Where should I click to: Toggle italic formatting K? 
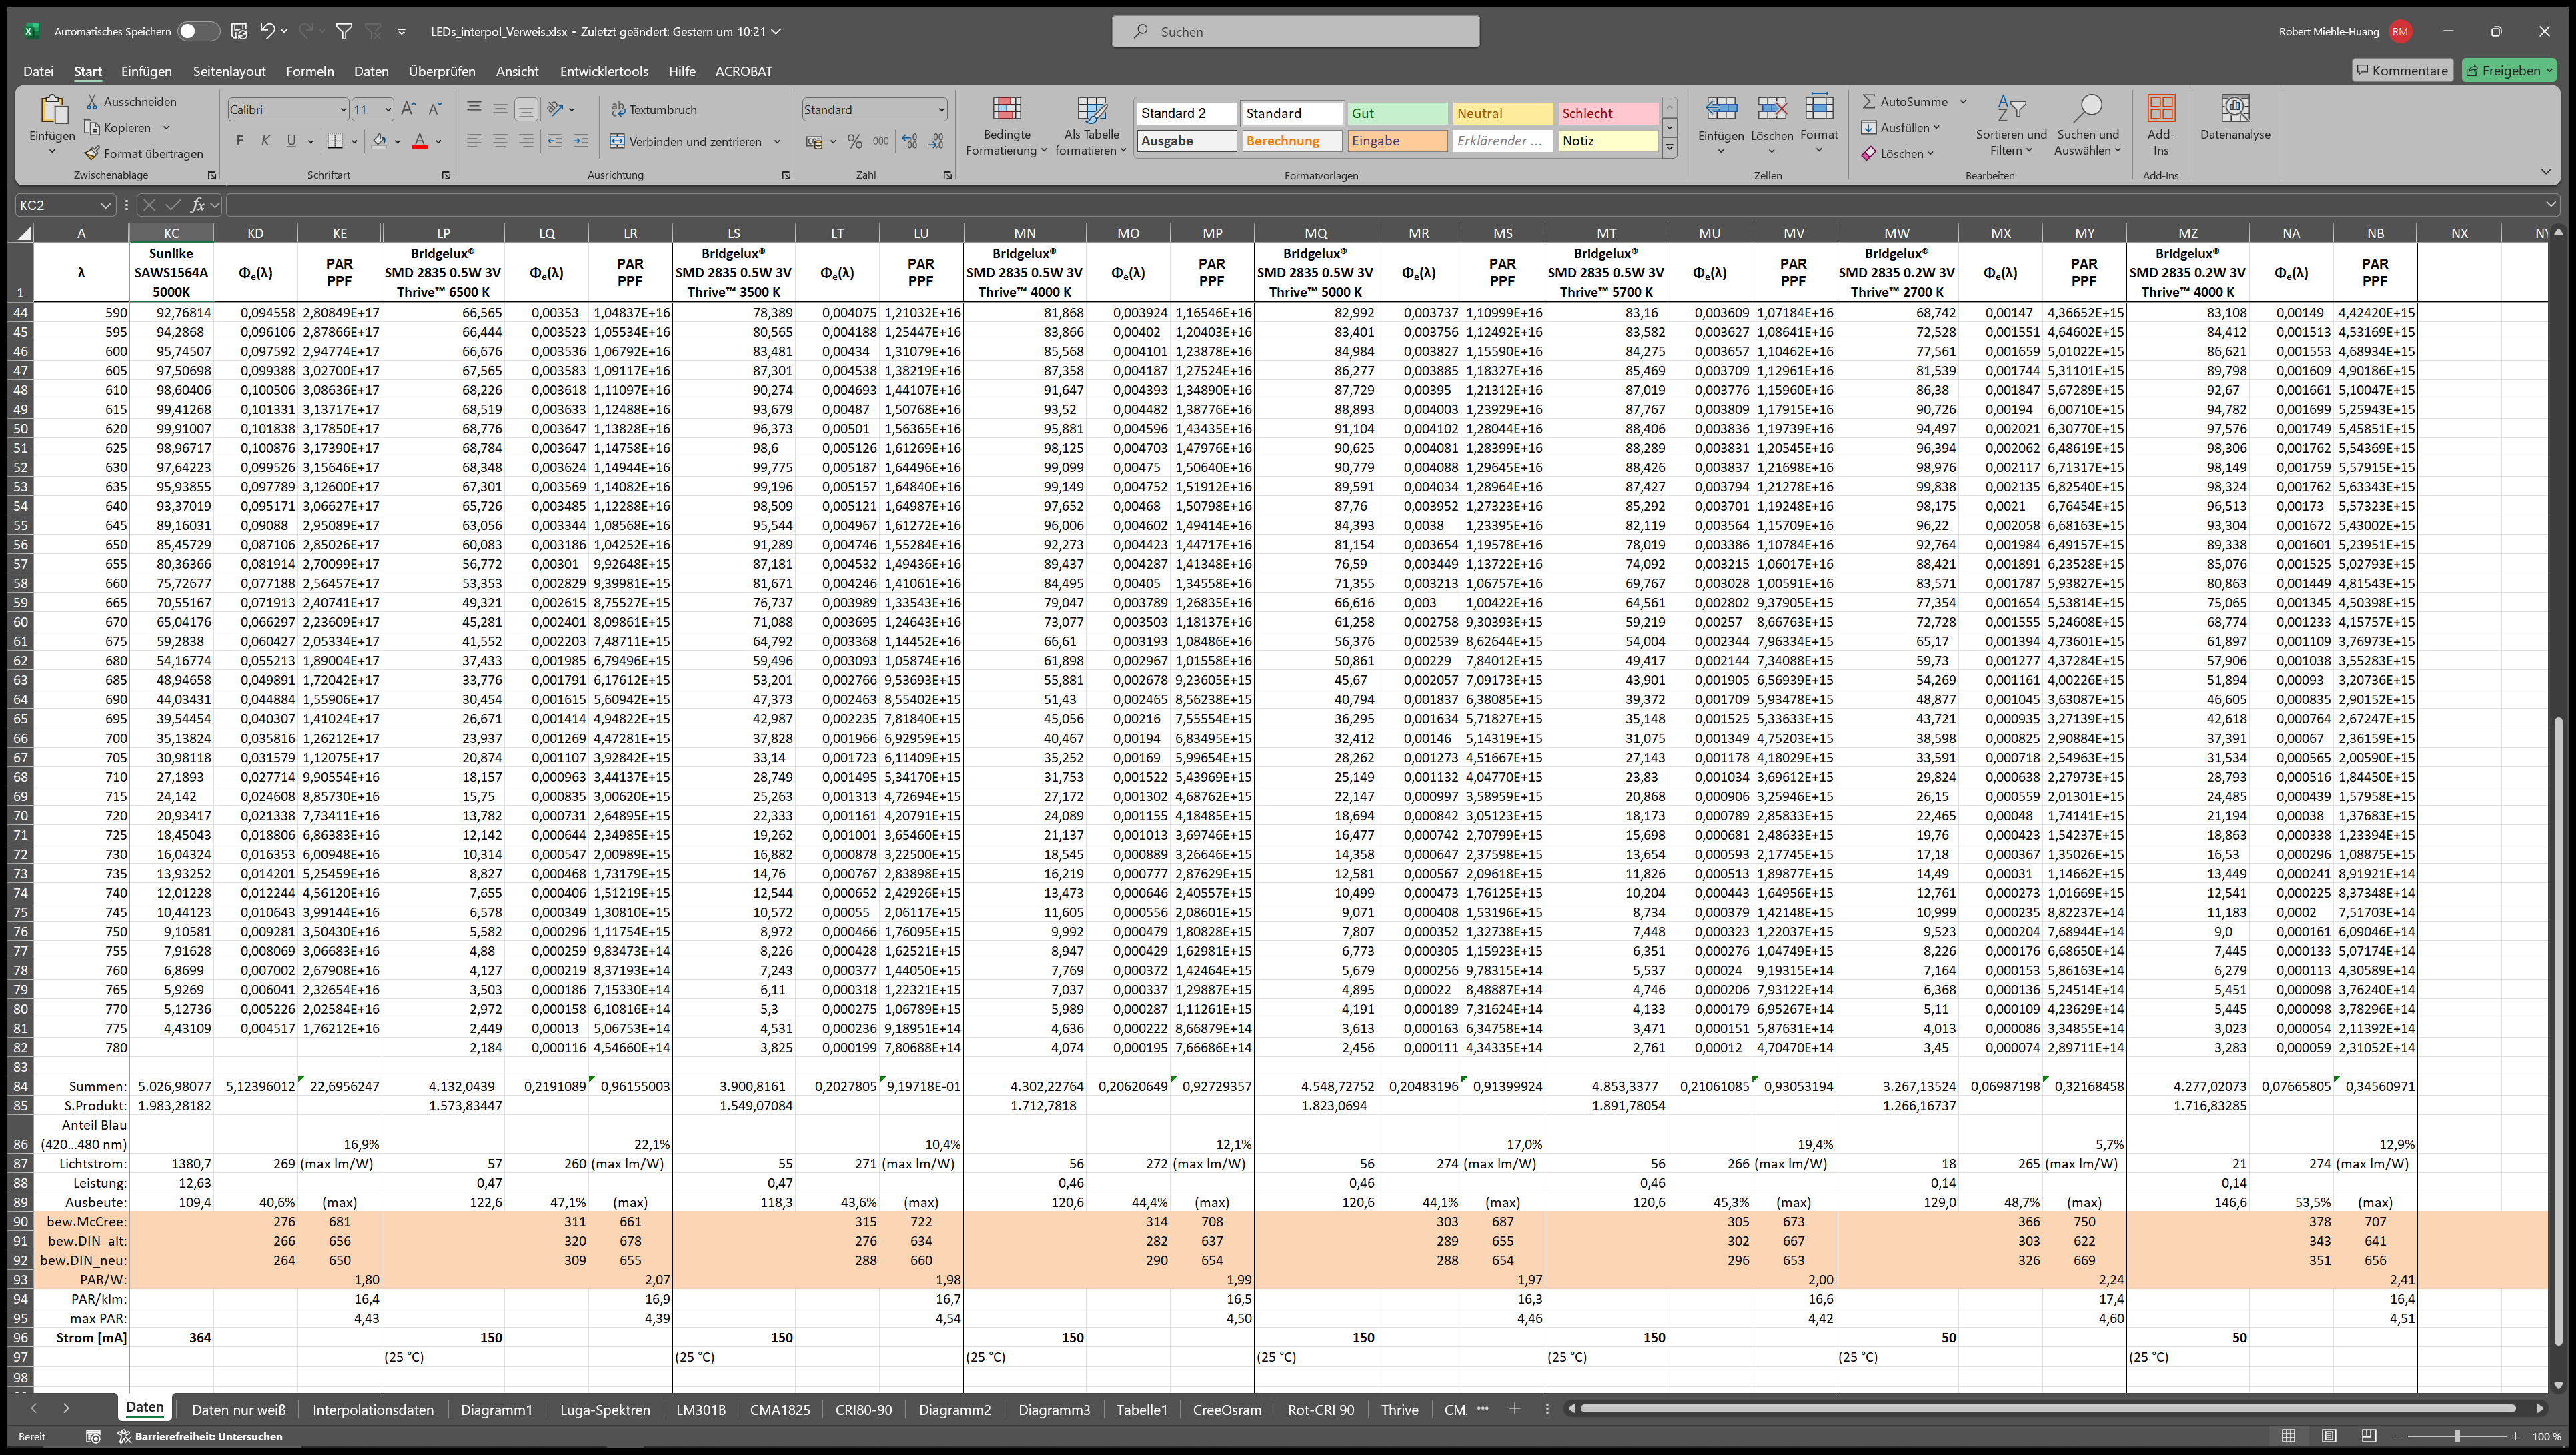coord(265,141)
